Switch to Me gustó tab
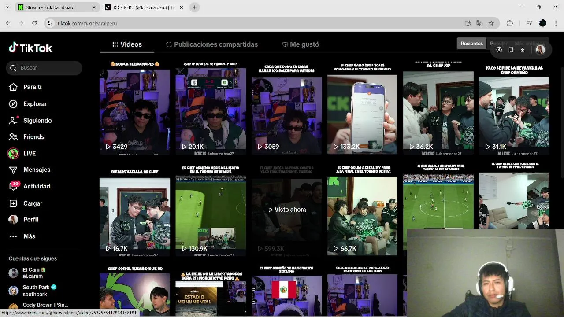 pyautogui.click(x=300, y=44)
